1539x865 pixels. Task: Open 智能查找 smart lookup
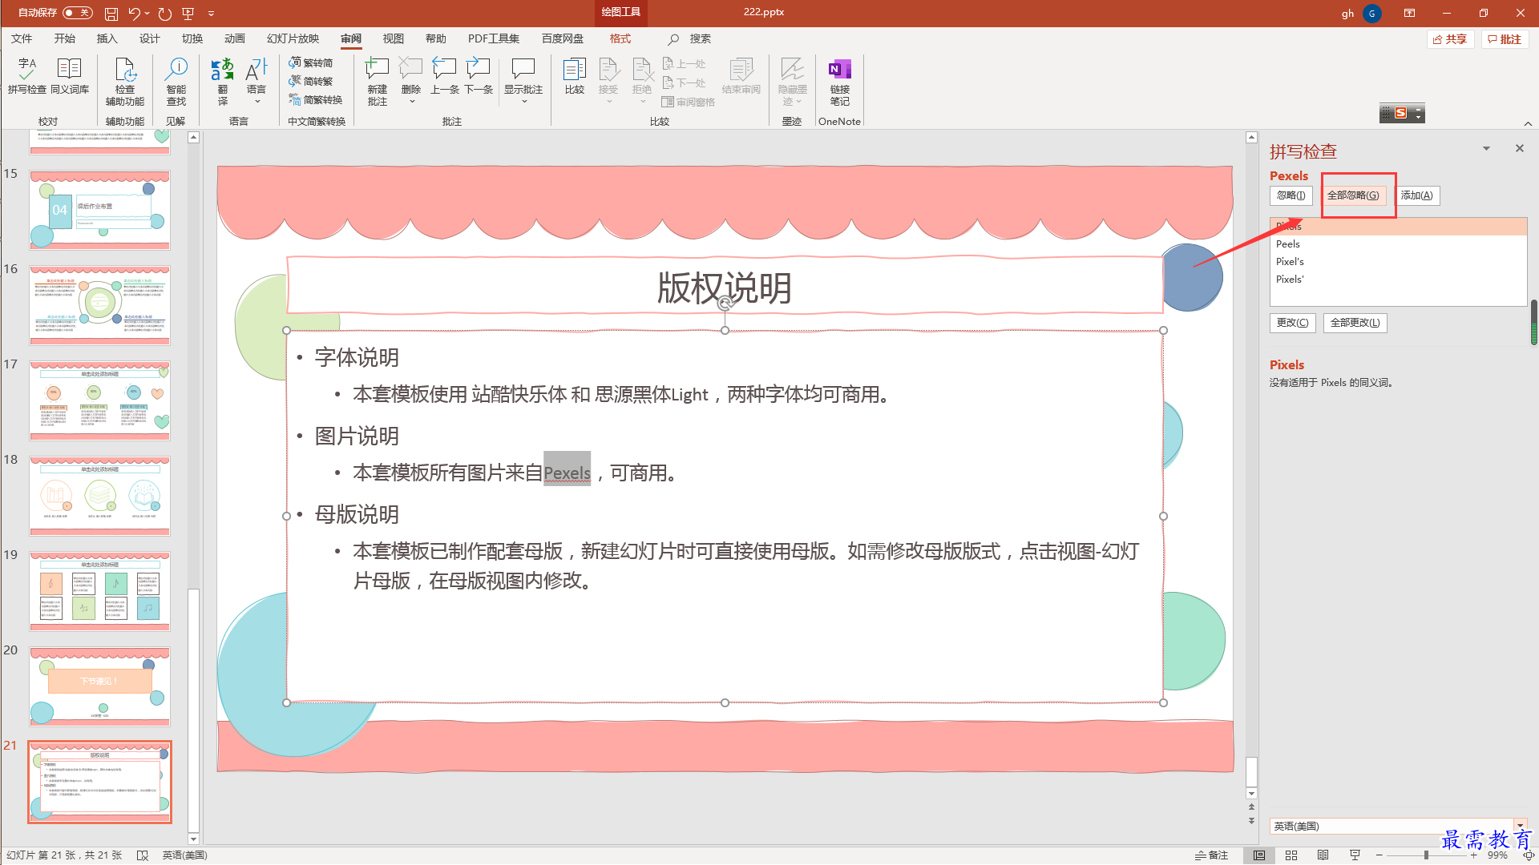click(176, 82)
